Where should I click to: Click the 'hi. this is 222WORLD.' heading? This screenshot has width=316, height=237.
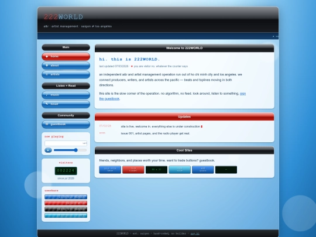tap(129, 59)
